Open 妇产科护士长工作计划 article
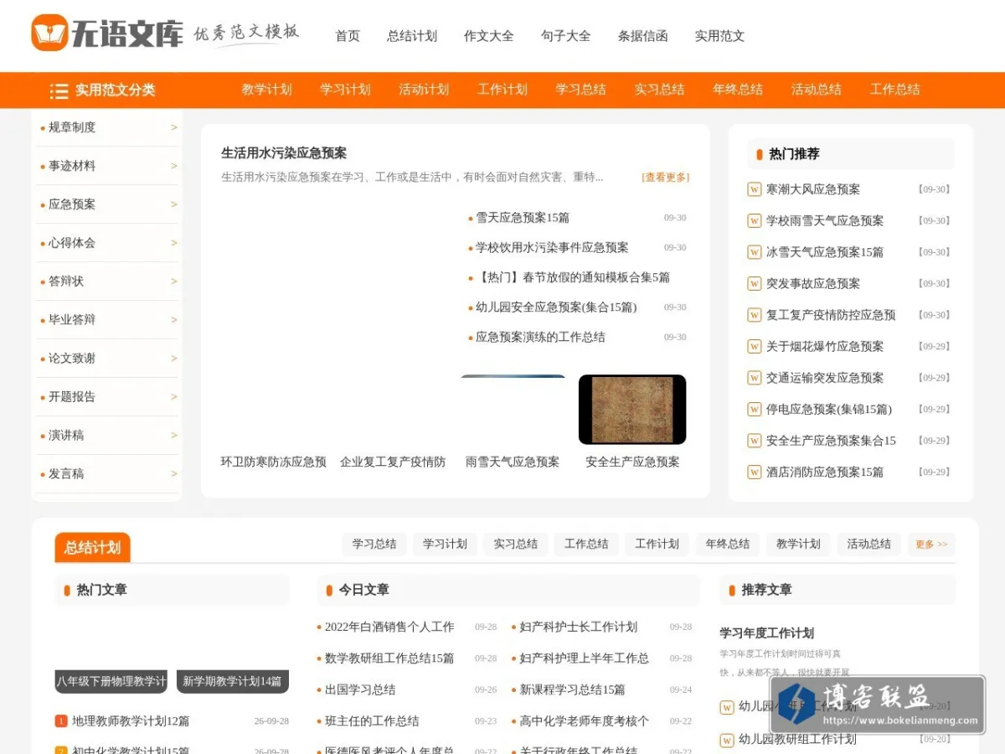 coord(579,627)
